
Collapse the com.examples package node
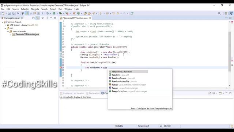[8, 32]
